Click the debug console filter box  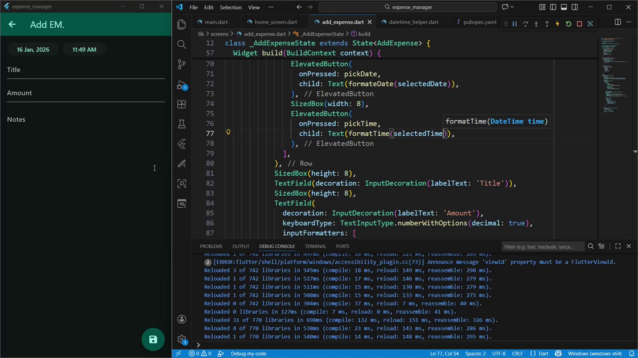pos(543,246)
